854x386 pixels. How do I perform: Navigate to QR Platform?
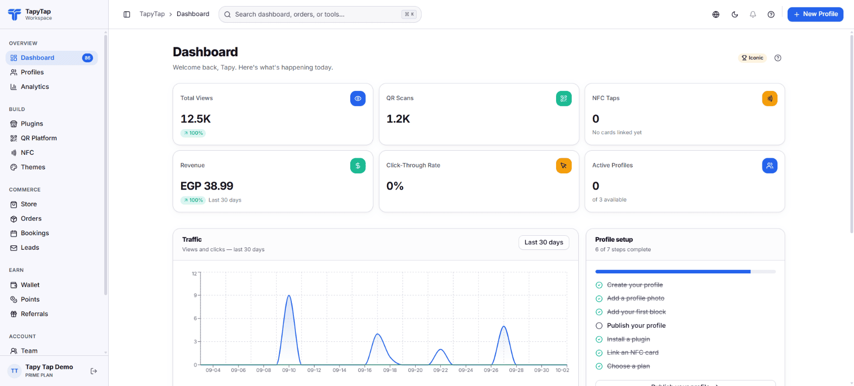[52, 138]
